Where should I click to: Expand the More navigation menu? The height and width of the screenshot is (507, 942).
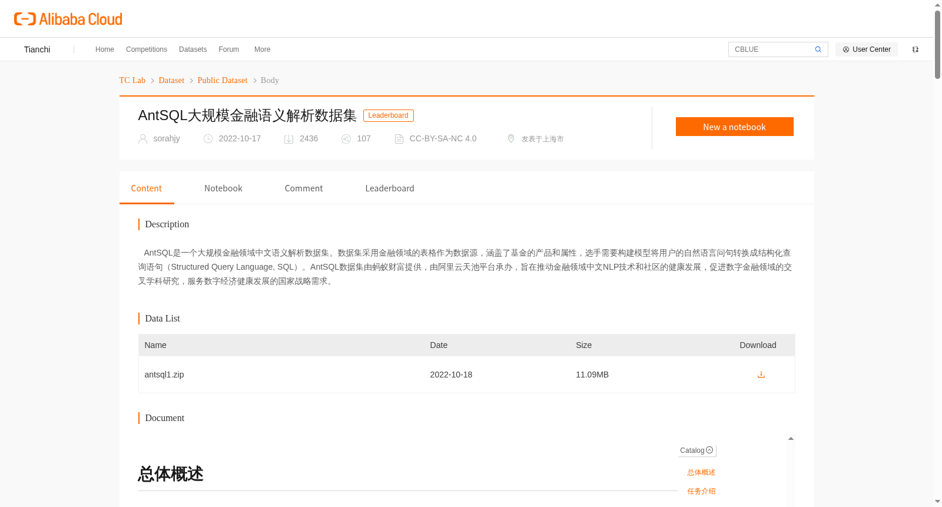[x=263, y=49]
